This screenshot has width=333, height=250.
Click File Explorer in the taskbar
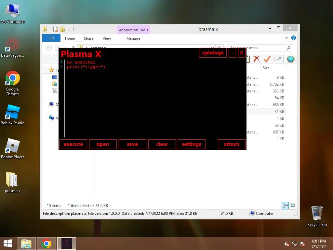[26, 243]
